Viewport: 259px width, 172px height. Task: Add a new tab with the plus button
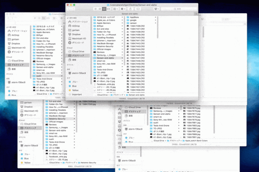click(x=196, y=14)
